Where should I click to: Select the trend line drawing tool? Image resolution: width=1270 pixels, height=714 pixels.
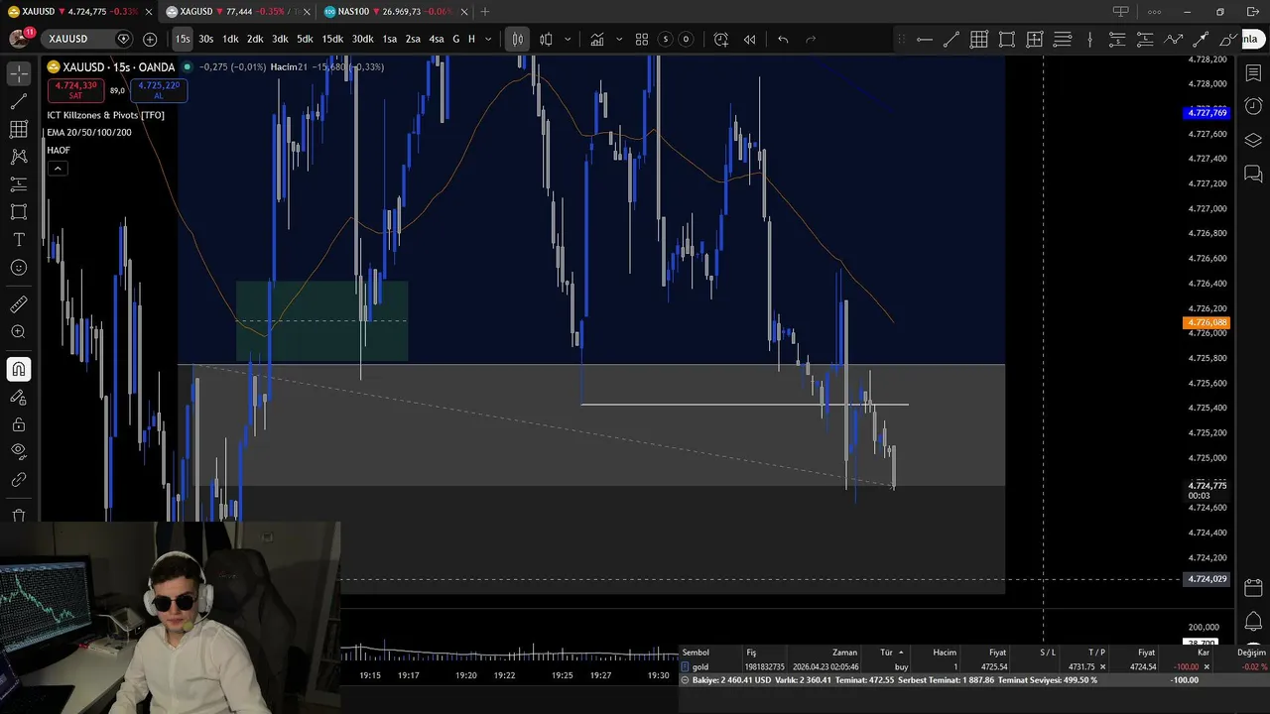19,102
